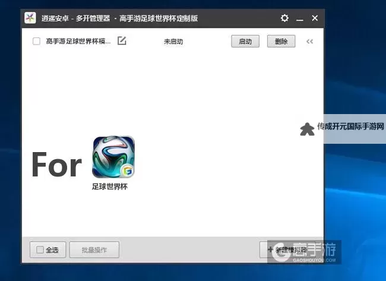Close the 多开管理器 window
Viewport: 386px width, 281px height.
coord(315,18)
